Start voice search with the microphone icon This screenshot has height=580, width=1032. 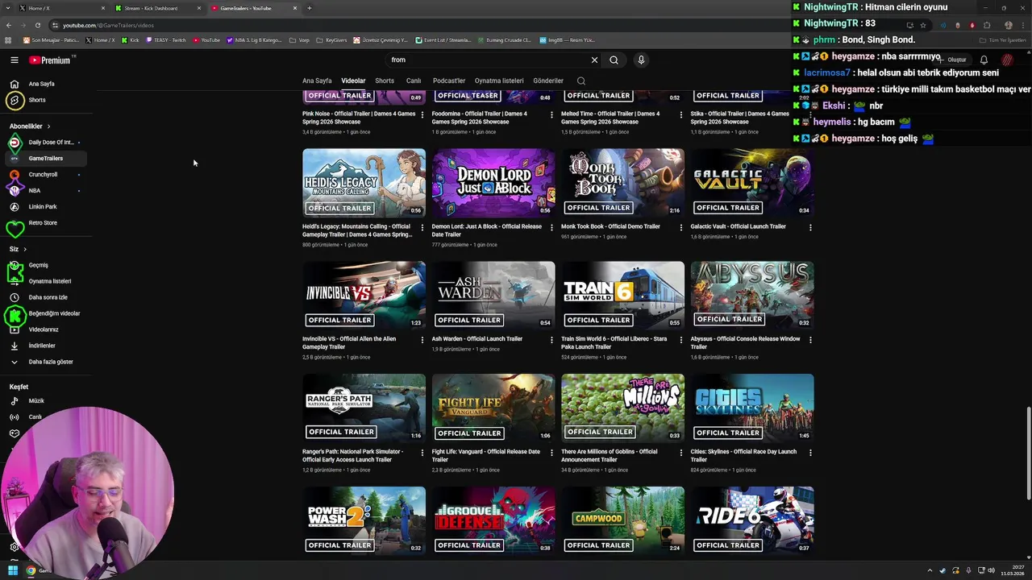pos(641,60)
